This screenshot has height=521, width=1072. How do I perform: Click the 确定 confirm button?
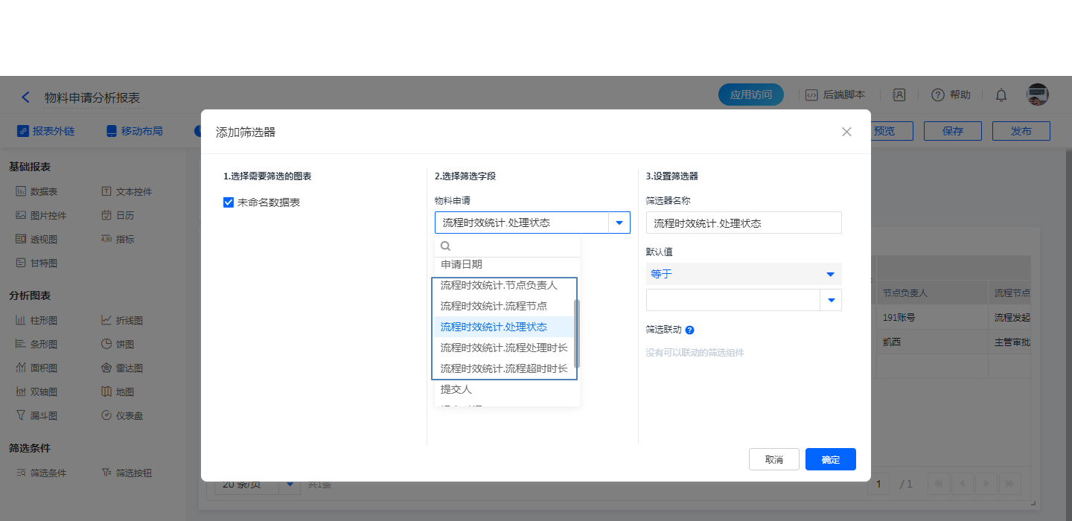coord(830,459)
